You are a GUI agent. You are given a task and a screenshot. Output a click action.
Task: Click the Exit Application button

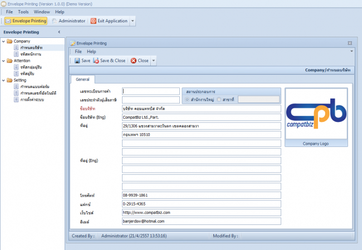click(109, 21)
